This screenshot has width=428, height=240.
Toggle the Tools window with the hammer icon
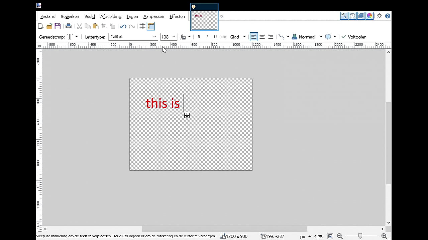click(x=344, y=16)
